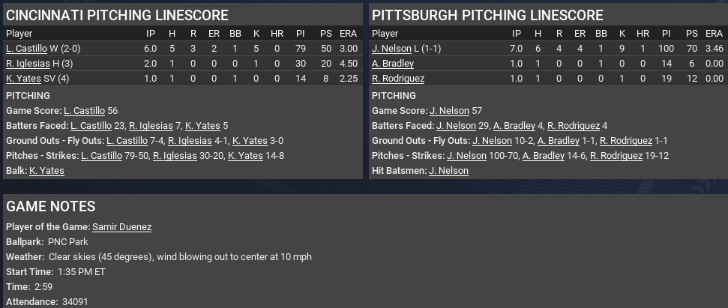Click R. Iglesias on the Pitches - Strikes line

click(x=174, y=156)
